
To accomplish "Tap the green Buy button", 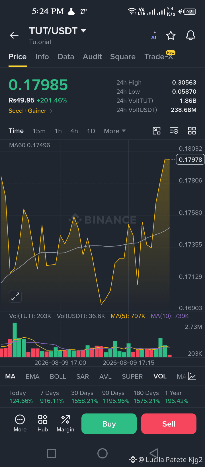I will pos(109,424).
